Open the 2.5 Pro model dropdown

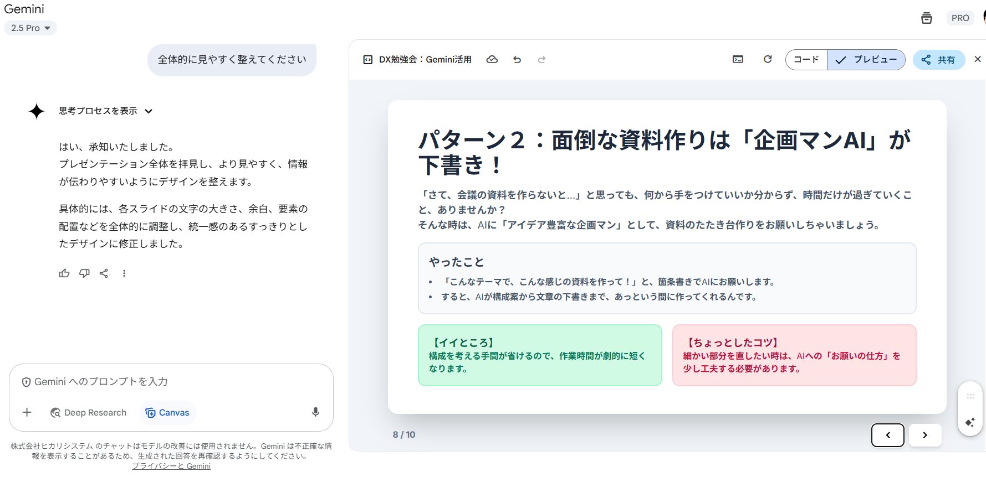[x=30, y=28]
